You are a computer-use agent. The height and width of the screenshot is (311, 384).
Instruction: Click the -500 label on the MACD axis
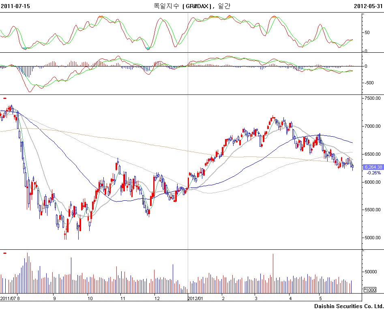click(x=370, y=83)
